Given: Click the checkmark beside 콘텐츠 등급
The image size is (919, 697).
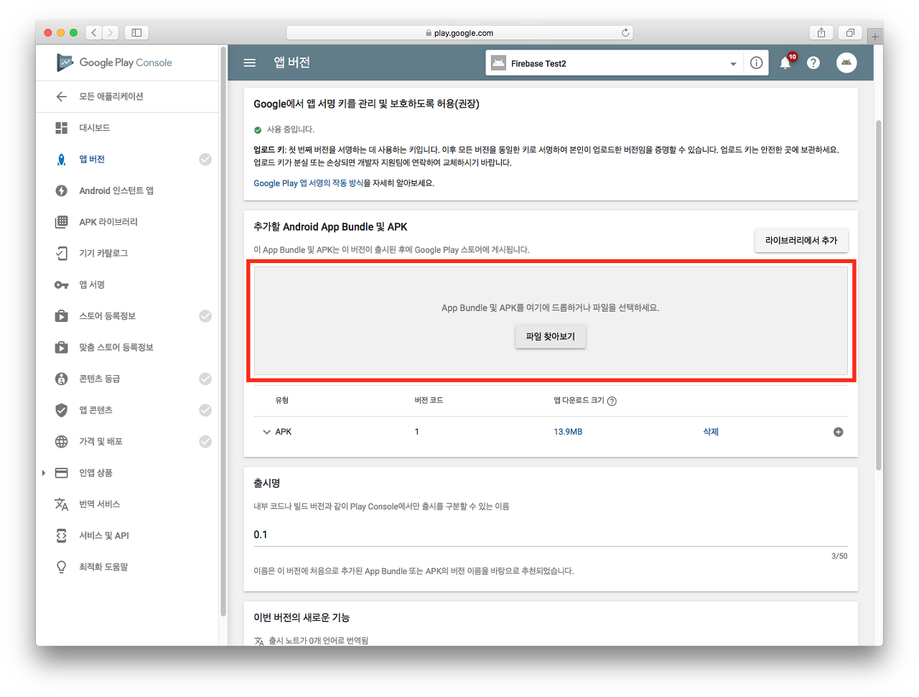Looking at the screenshot, I should pyautogui.click(x=205, y=379).
